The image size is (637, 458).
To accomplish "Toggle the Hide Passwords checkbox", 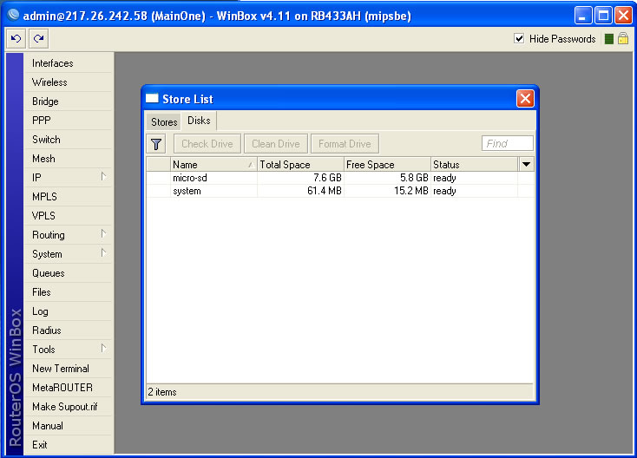I will pos(519,38).
